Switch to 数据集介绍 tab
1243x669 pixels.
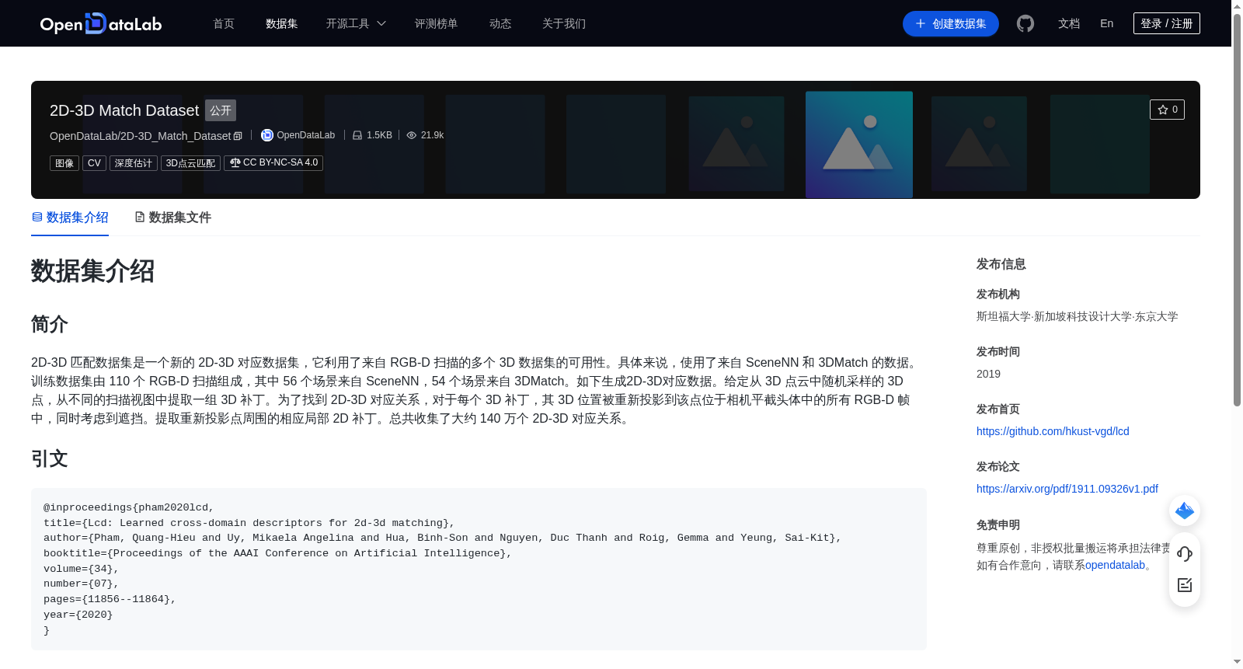[x=70, y=218]
